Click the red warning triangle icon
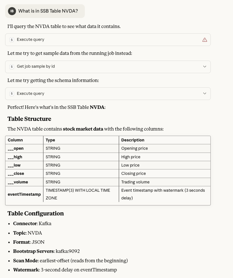Screen dimensions: 233x278 pos(205,39)
